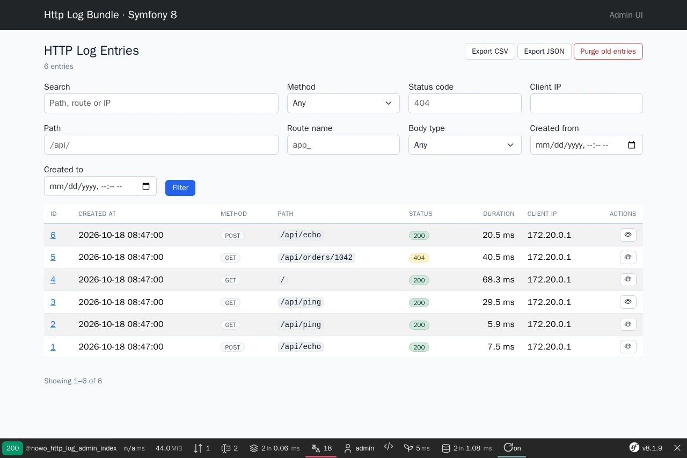Click the view icon in entry 4 row
The image size is (687, 458).
pos(628,280)
